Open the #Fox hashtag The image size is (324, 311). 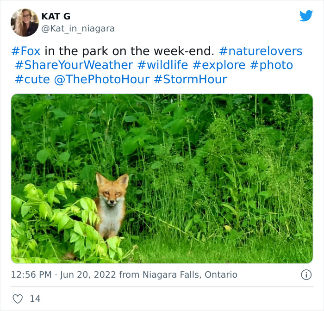pyautogui.click(x=26, y=51)
